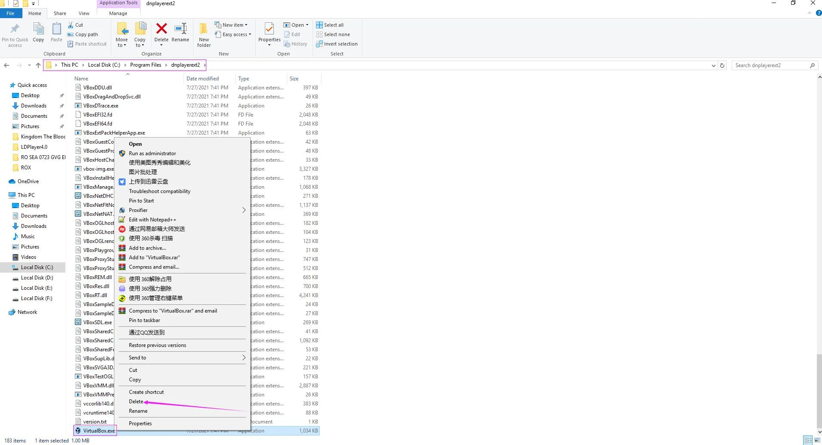This screenshot has height=445, width=822.
Task: Click the Copy icon in Clipboard group
Action: [38, 29]
